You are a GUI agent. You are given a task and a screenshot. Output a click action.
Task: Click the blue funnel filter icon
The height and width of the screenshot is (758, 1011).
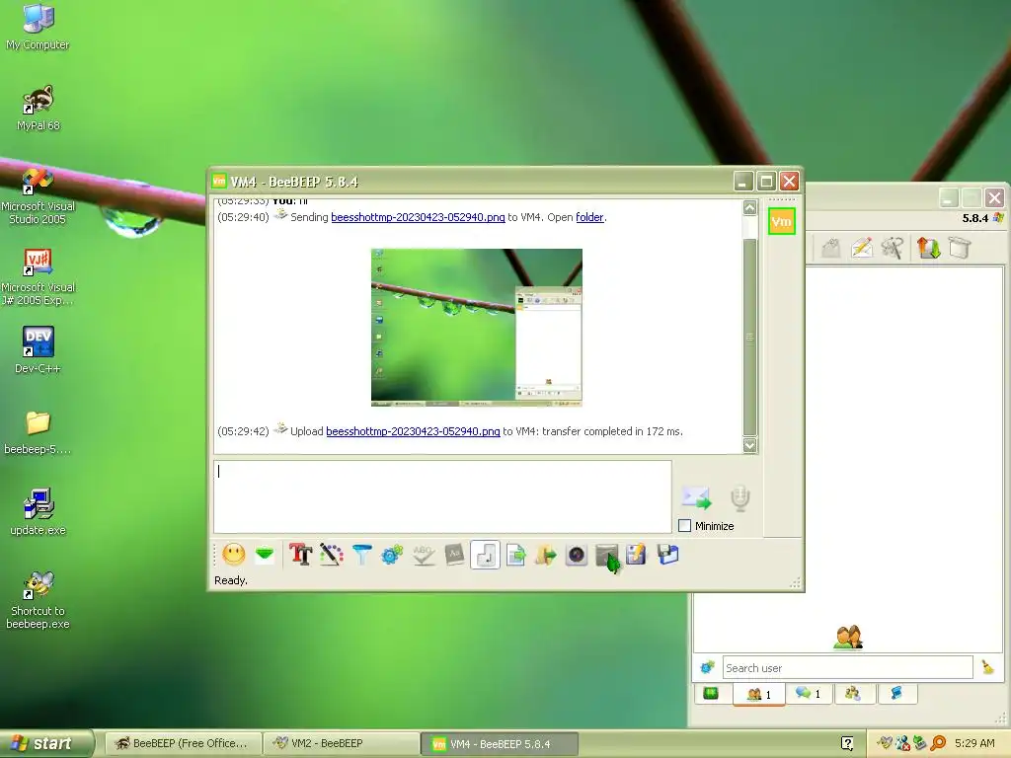click(x=361, y=555)
